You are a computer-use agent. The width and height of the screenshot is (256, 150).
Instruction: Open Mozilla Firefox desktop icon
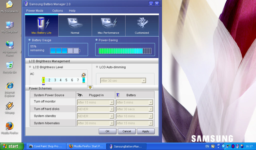pos(10,126)
